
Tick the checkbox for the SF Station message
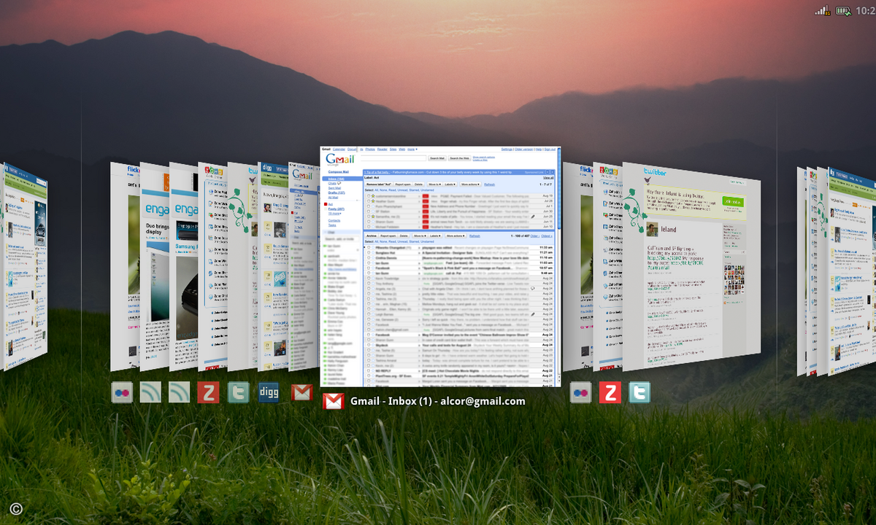pyautogui.click(x=369, y=211)
